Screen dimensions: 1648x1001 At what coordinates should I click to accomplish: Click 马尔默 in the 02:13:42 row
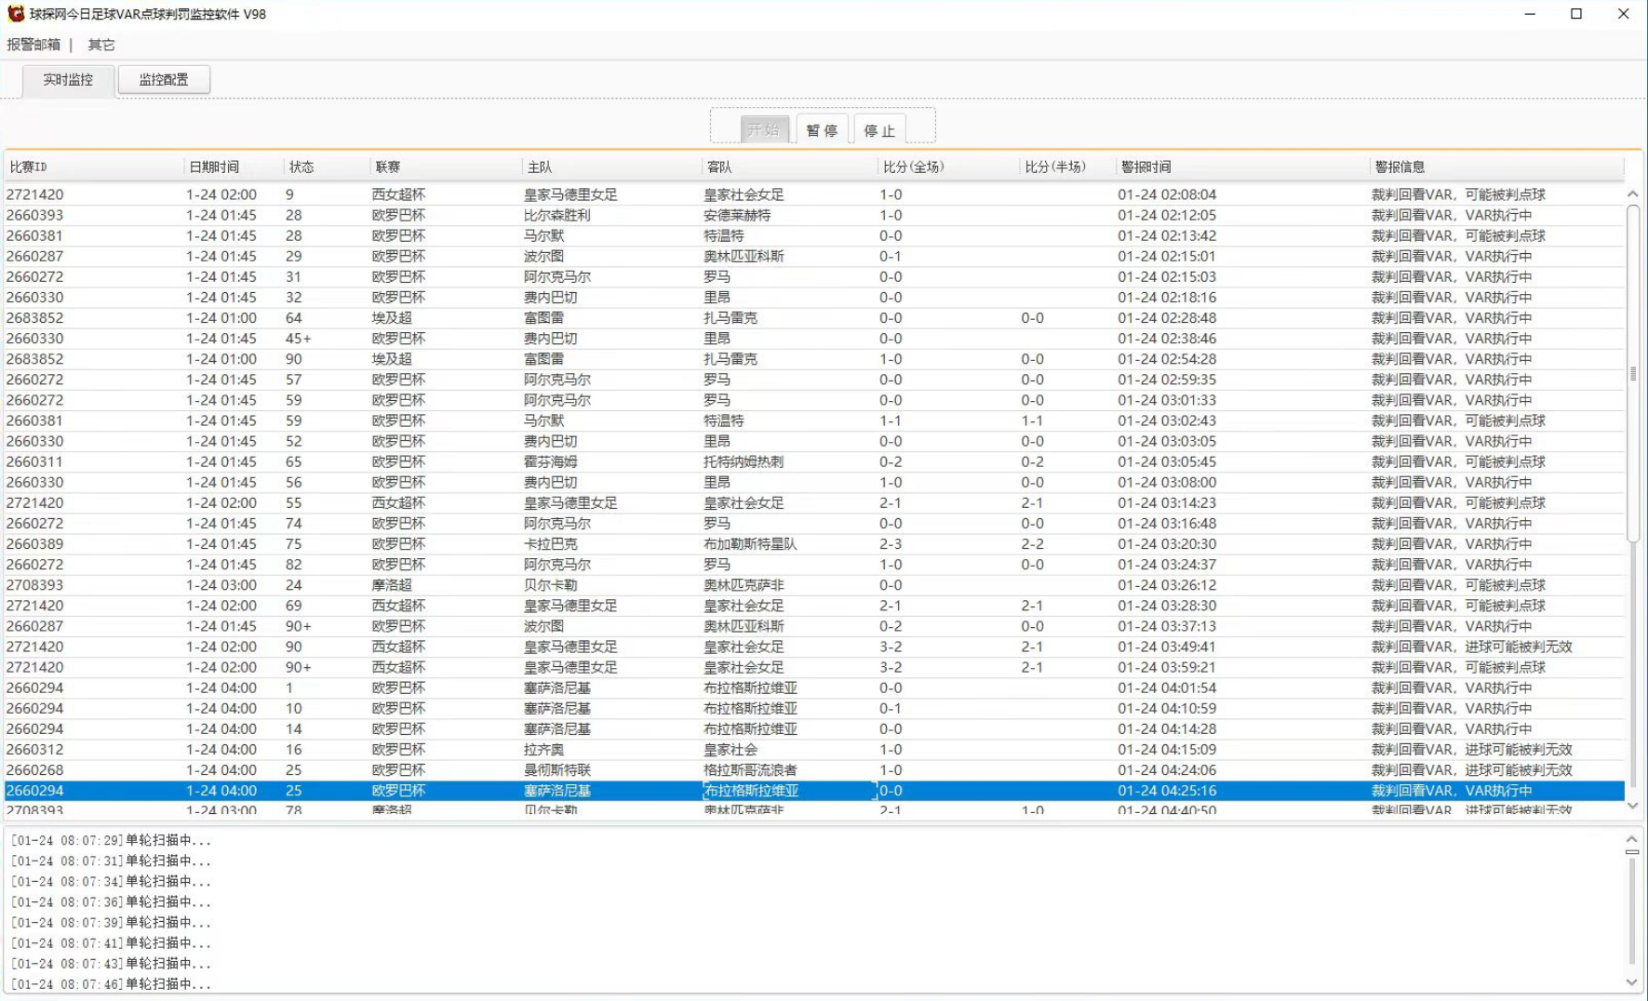tap(543, 235)
